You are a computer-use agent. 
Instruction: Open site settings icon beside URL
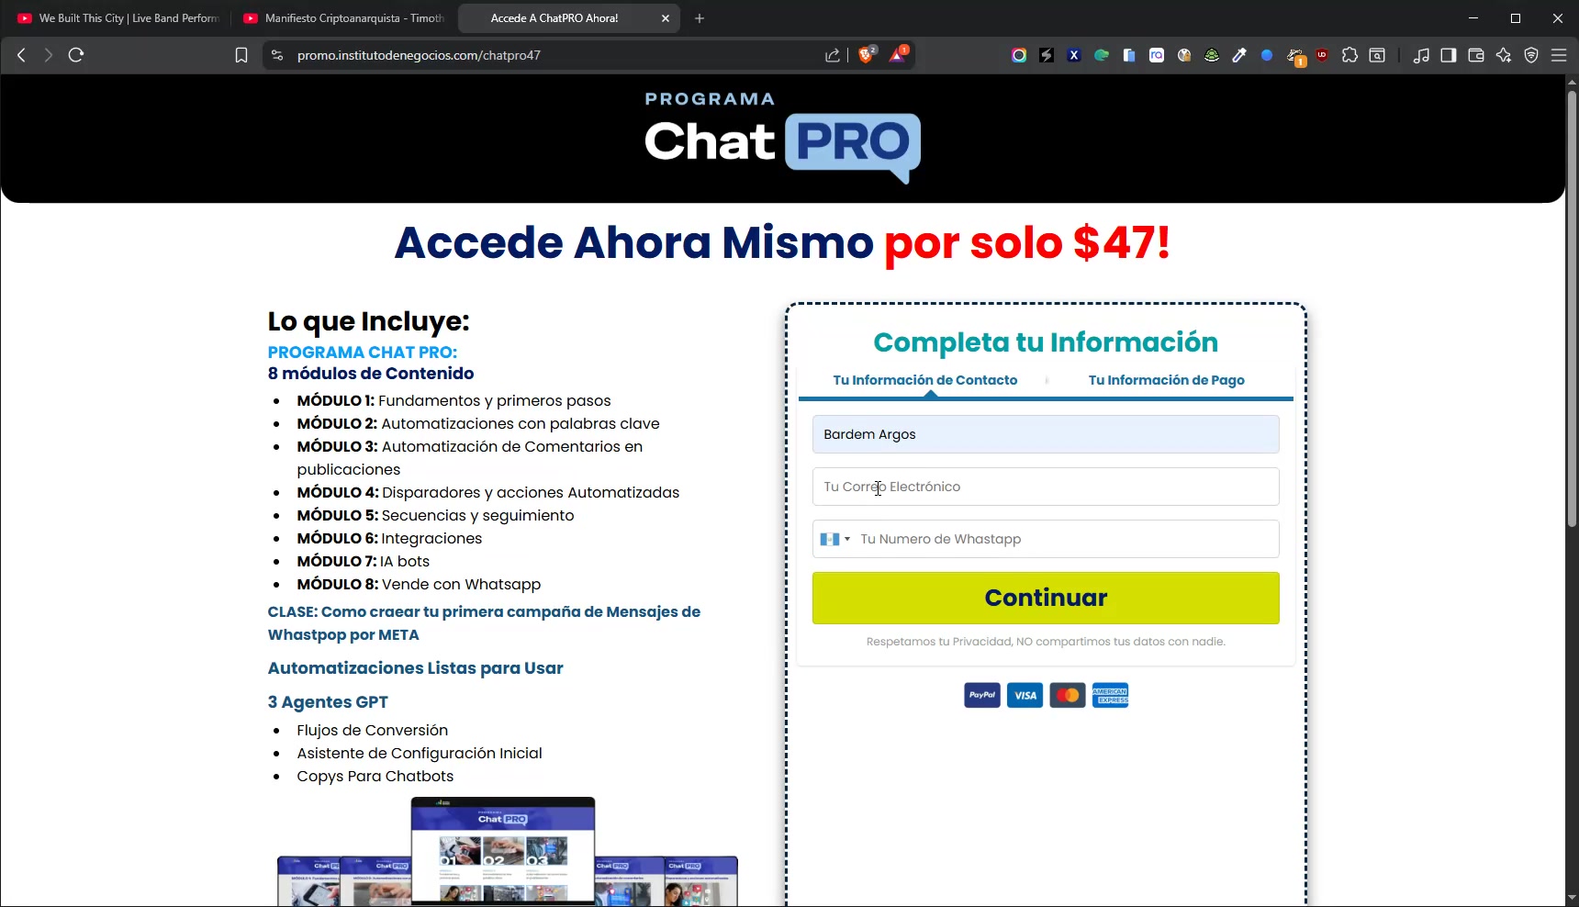[x=277, y=55]
